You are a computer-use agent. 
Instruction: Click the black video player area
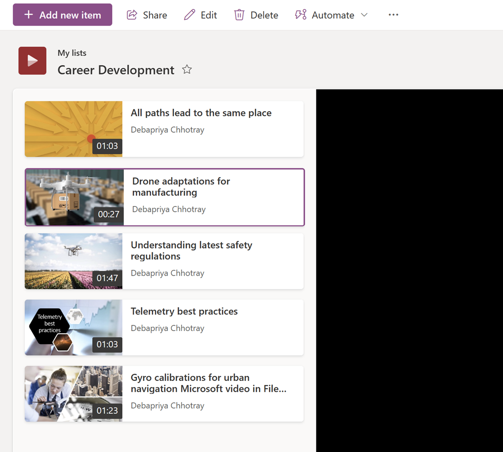410,271
